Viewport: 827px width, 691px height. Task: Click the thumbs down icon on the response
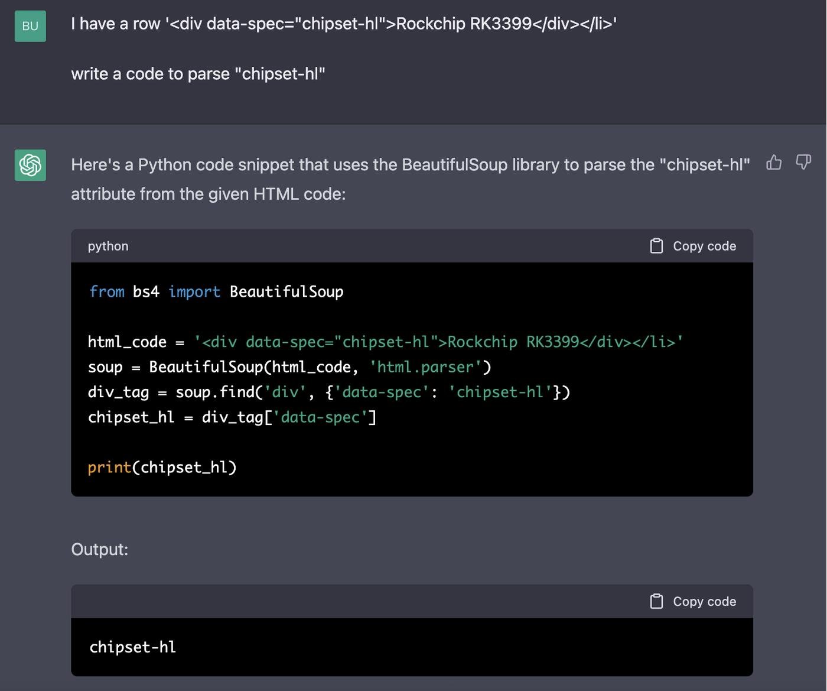click(x=803, y=162)
